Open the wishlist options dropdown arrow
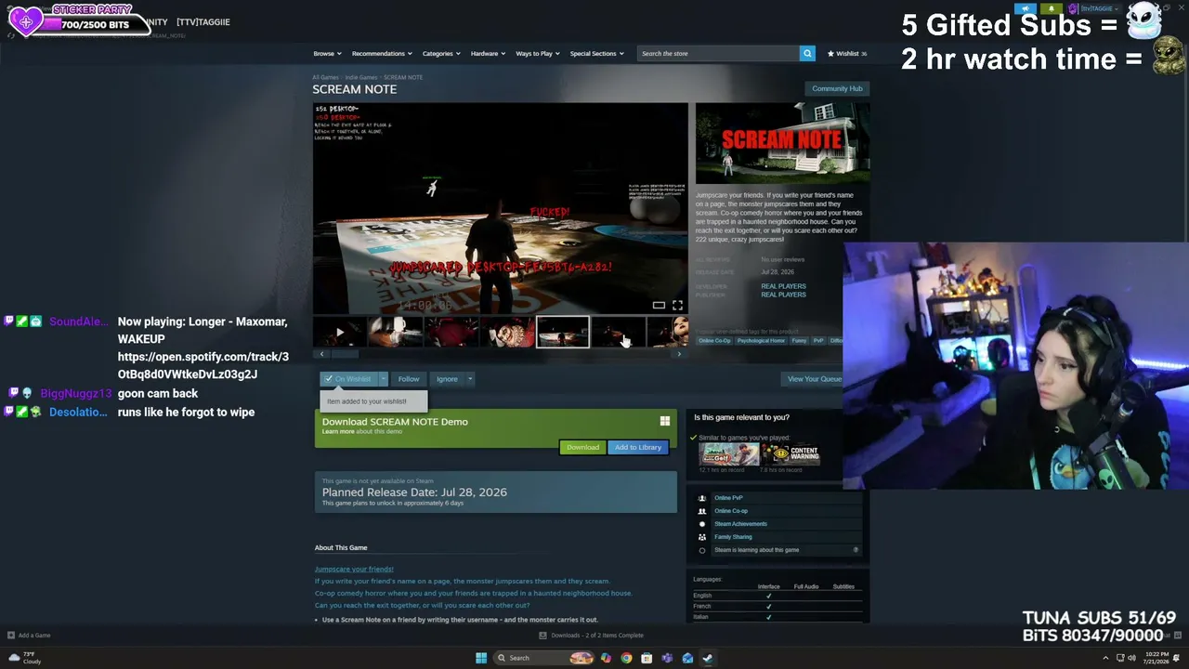1189x669 pixels. click(383, 379)
